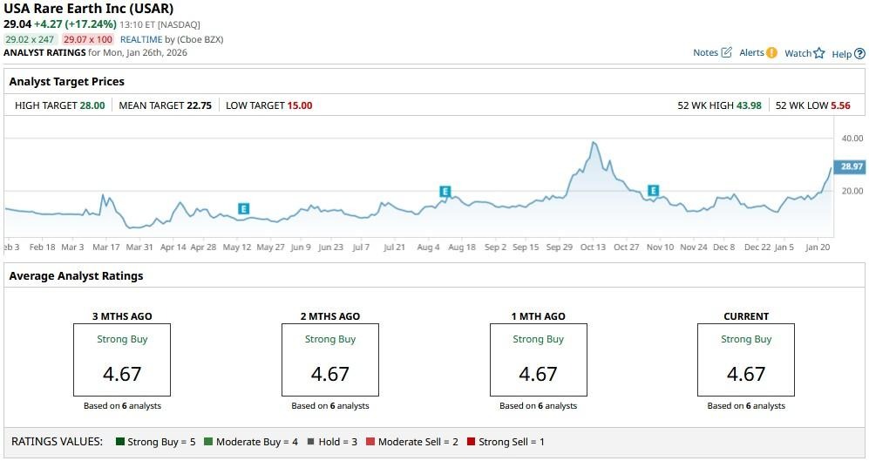This screenshot has width=869, height=461.
Task: Click the dark red Strong Sell legend swatch
Action: point(471,442)
